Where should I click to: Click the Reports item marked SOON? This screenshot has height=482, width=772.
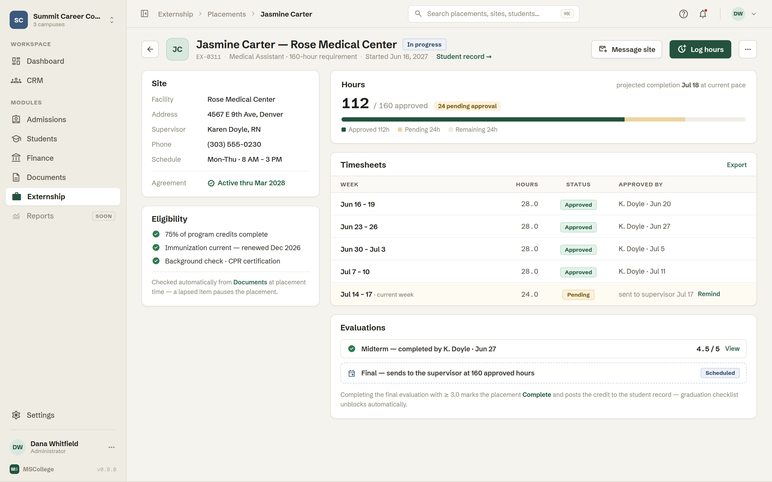(63, 216)
